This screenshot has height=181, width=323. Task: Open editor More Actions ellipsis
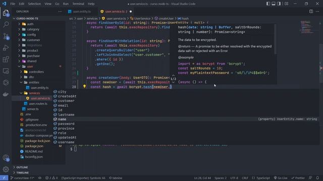pyautogui.click(x=317, y=12)
